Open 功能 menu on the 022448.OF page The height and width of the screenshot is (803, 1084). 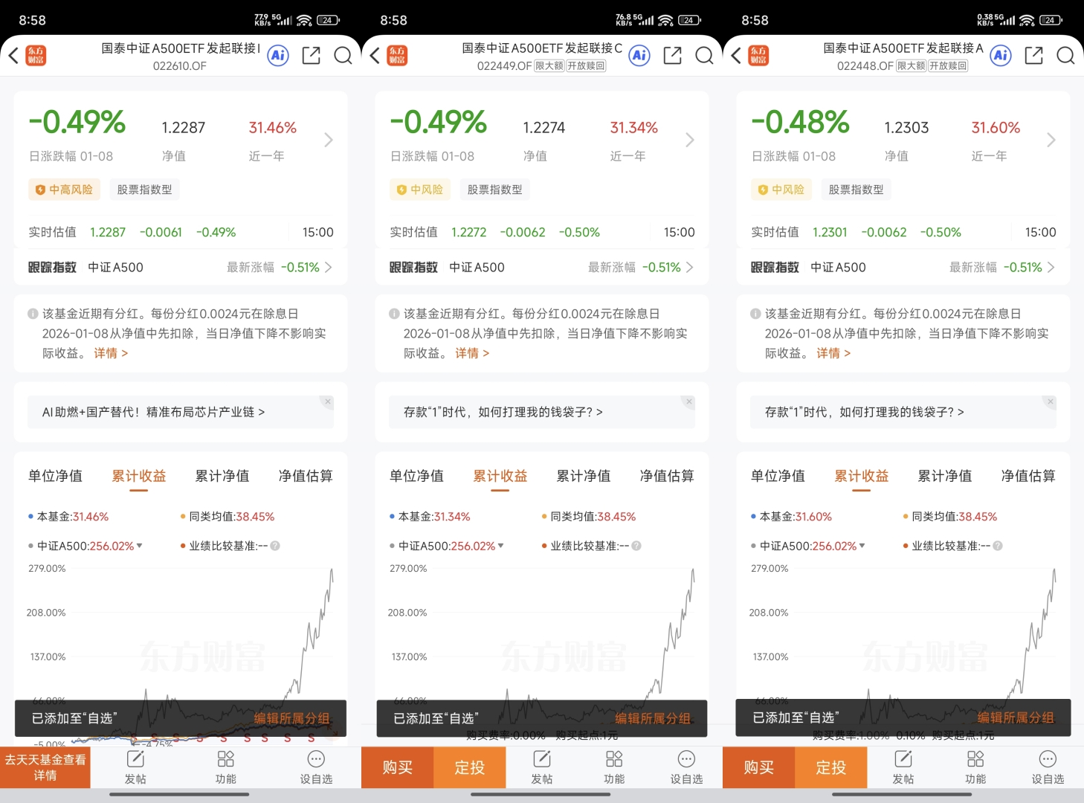tap(975, 767)
